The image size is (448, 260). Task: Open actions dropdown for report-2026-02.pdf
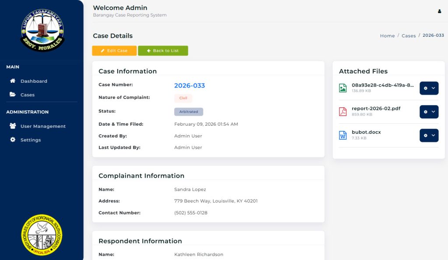pyautogui.click(x=429, y=112)
